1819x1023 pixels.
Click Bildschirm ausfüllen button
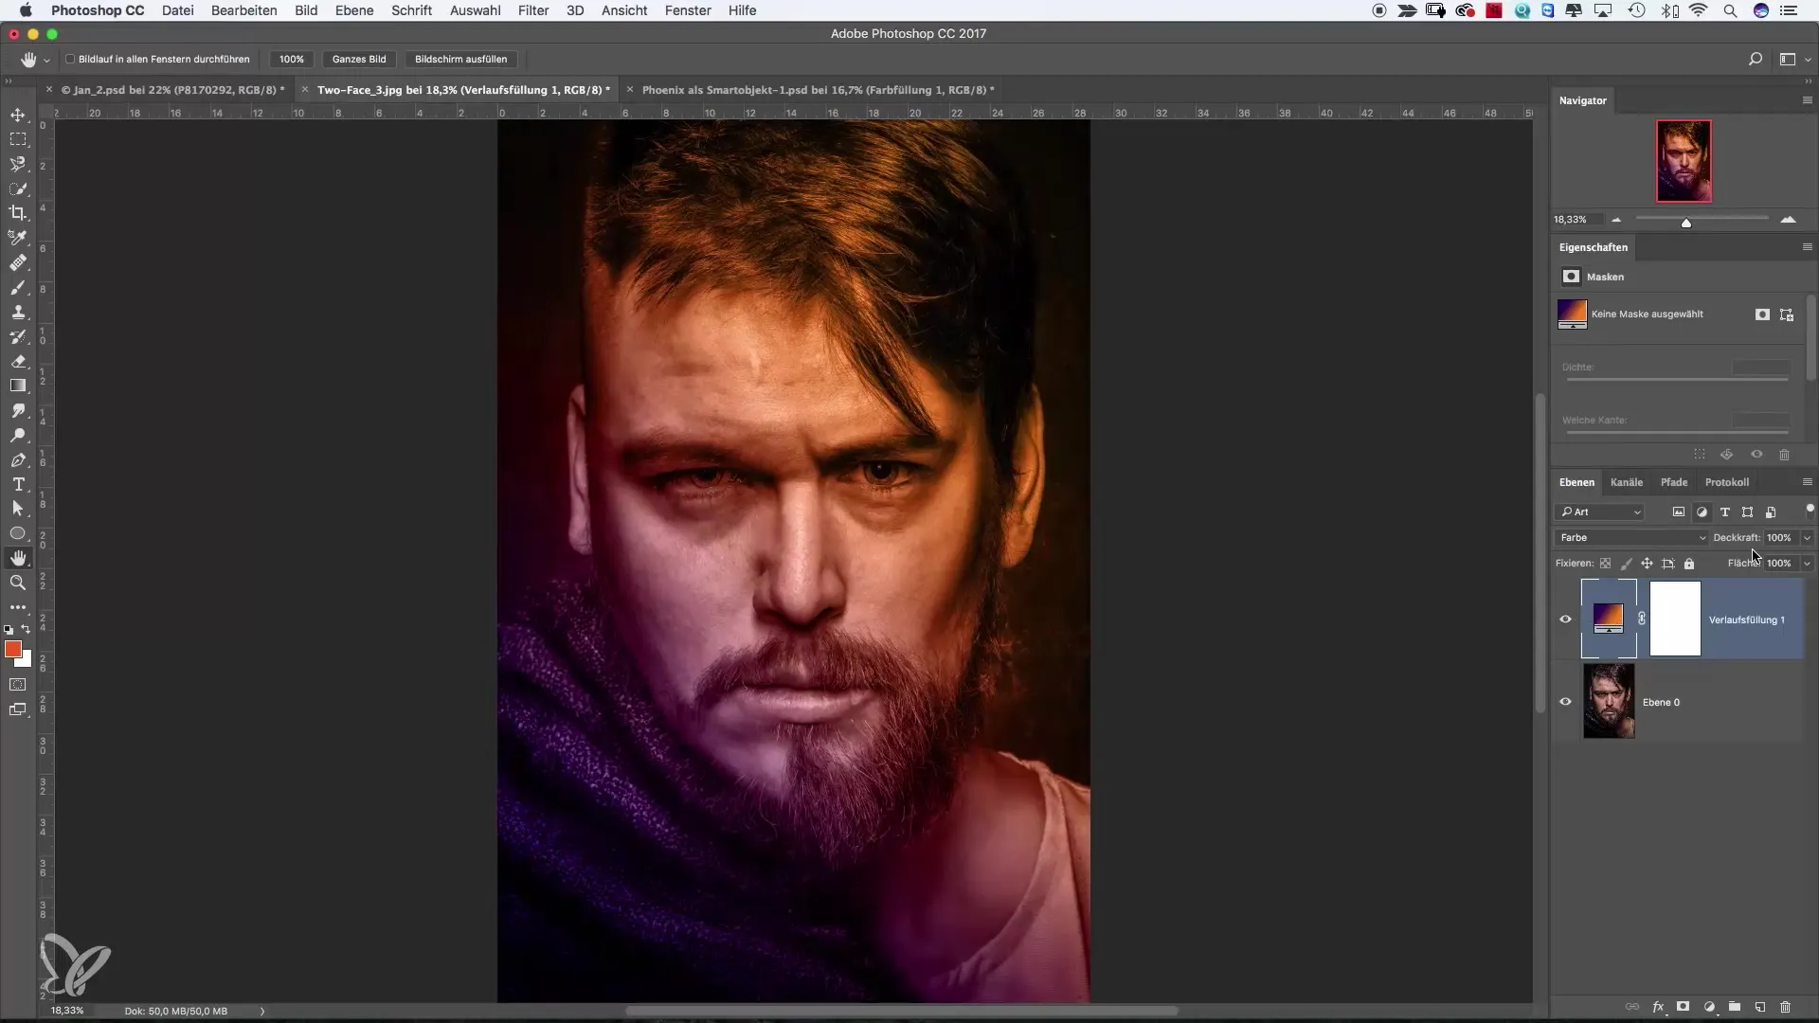click(x=460, y=59)
